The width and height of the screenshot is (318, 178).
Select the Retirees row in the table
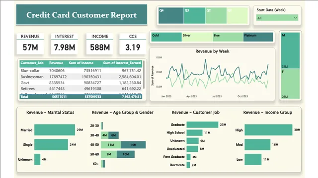click(81, 89)
